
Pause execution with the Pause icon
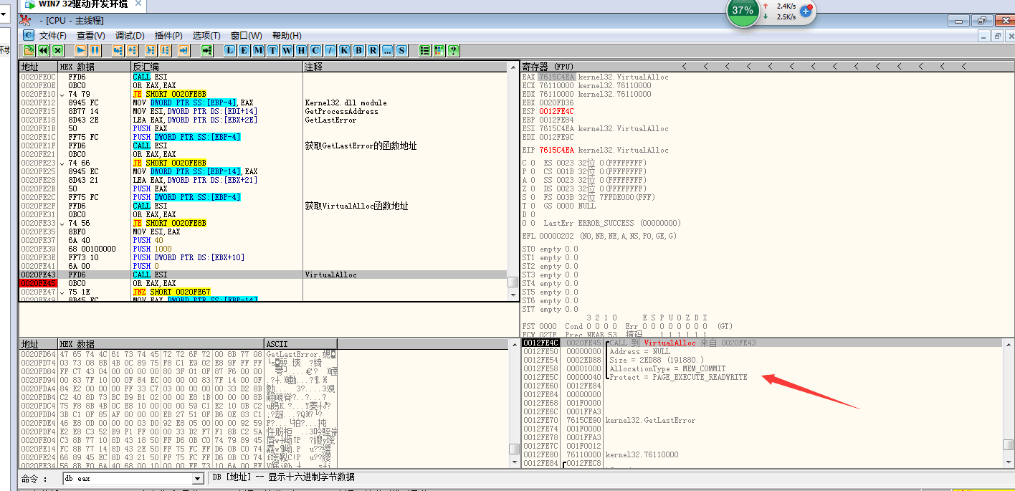coord(95,50)
